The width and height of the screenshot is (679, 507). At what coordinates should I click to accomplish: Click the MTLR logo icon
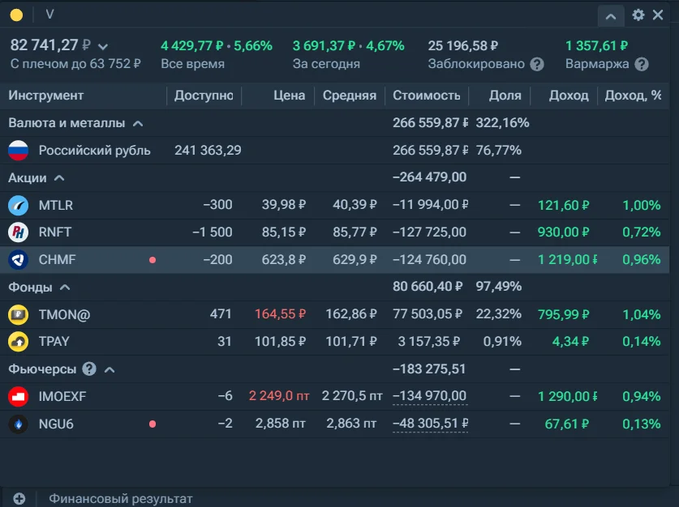click(18, 205)
